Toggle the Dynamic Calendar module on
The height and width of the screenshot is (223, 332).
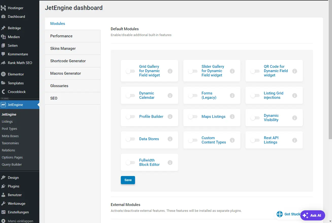coord(130,96)
